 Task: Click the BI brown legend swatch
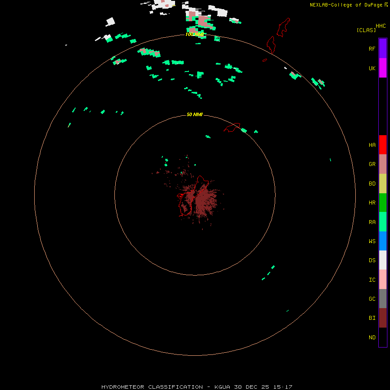tap(383, 318)
